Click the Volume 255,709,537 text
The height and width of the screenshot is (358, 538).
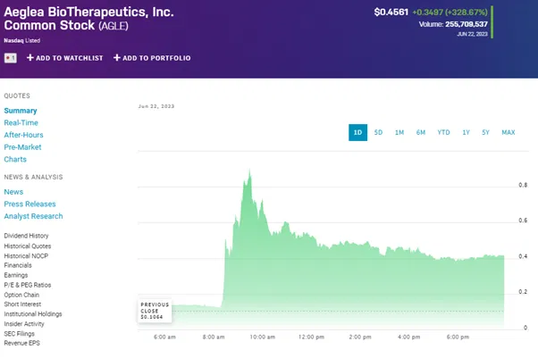click(453, 24)
